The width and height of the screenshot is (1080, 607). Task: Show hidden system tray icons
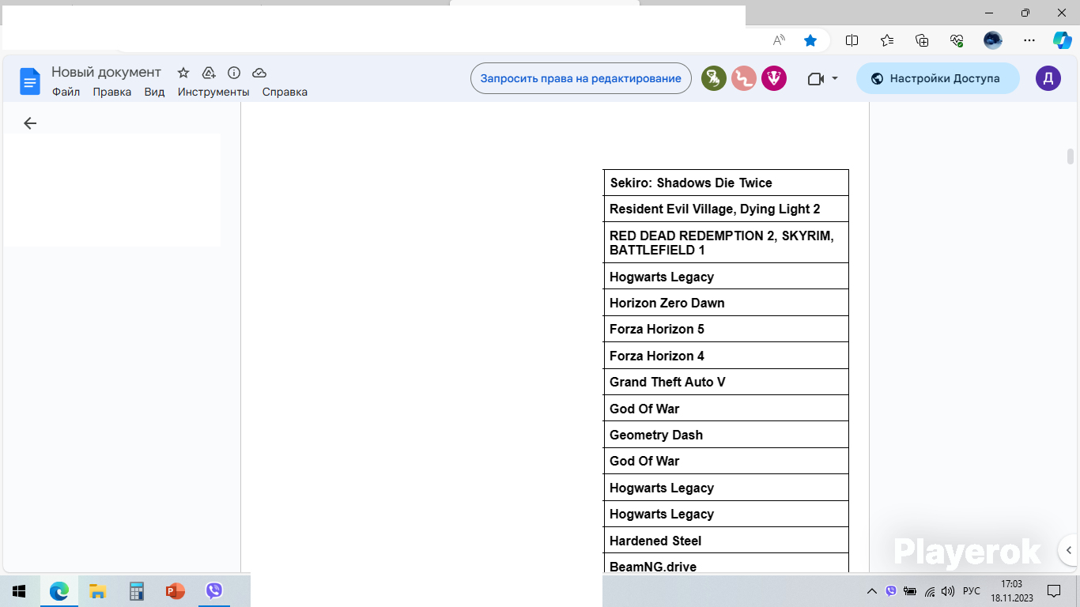coord(872,590)
